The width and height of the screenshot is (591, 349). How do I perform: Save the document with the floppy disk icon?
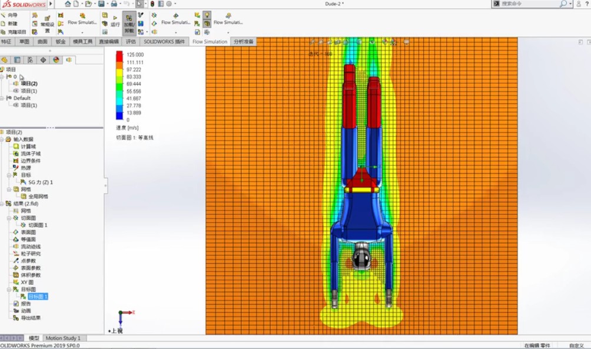tap(101, 4)
